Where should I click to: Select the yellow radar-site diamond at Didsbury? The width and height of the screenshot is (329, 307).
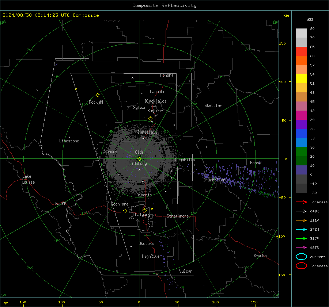139,159
